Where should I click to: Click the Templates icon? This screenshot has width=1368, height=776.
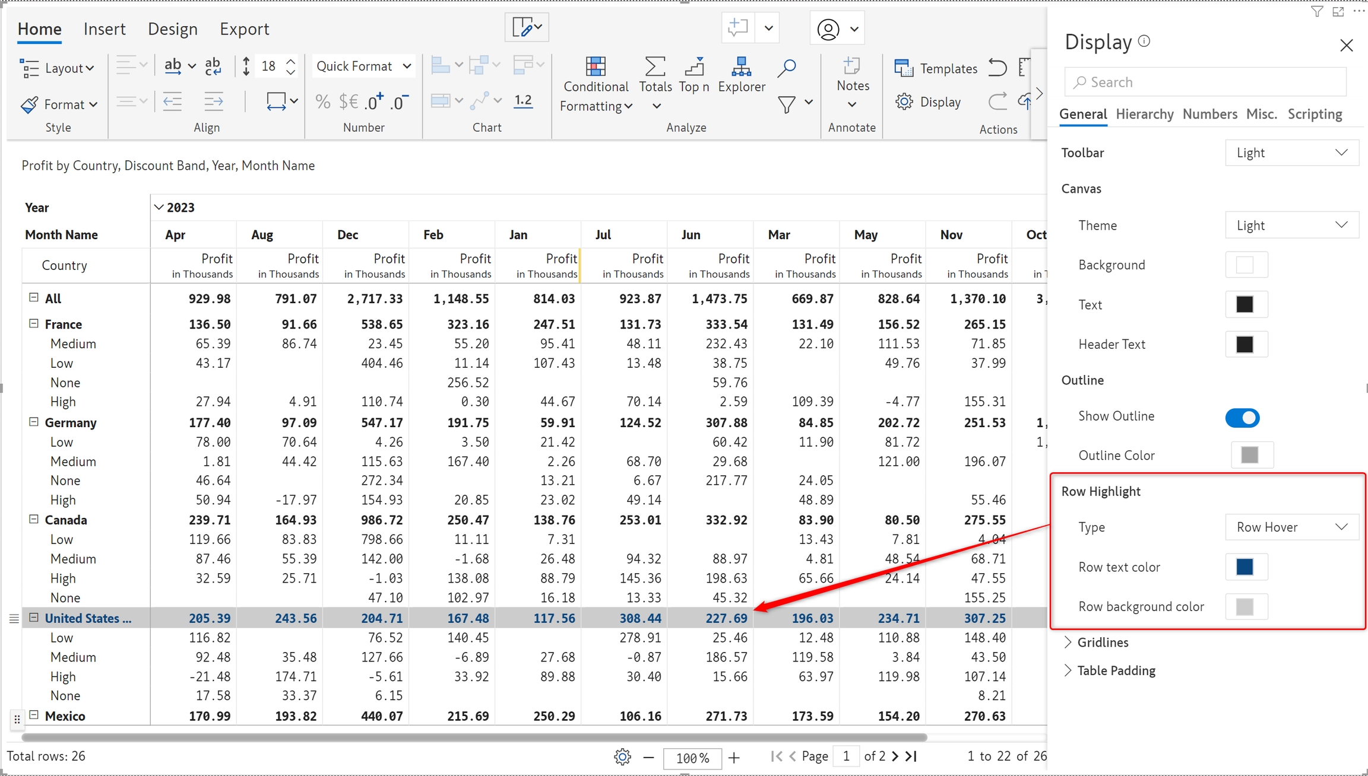click(x=904, y=68)
